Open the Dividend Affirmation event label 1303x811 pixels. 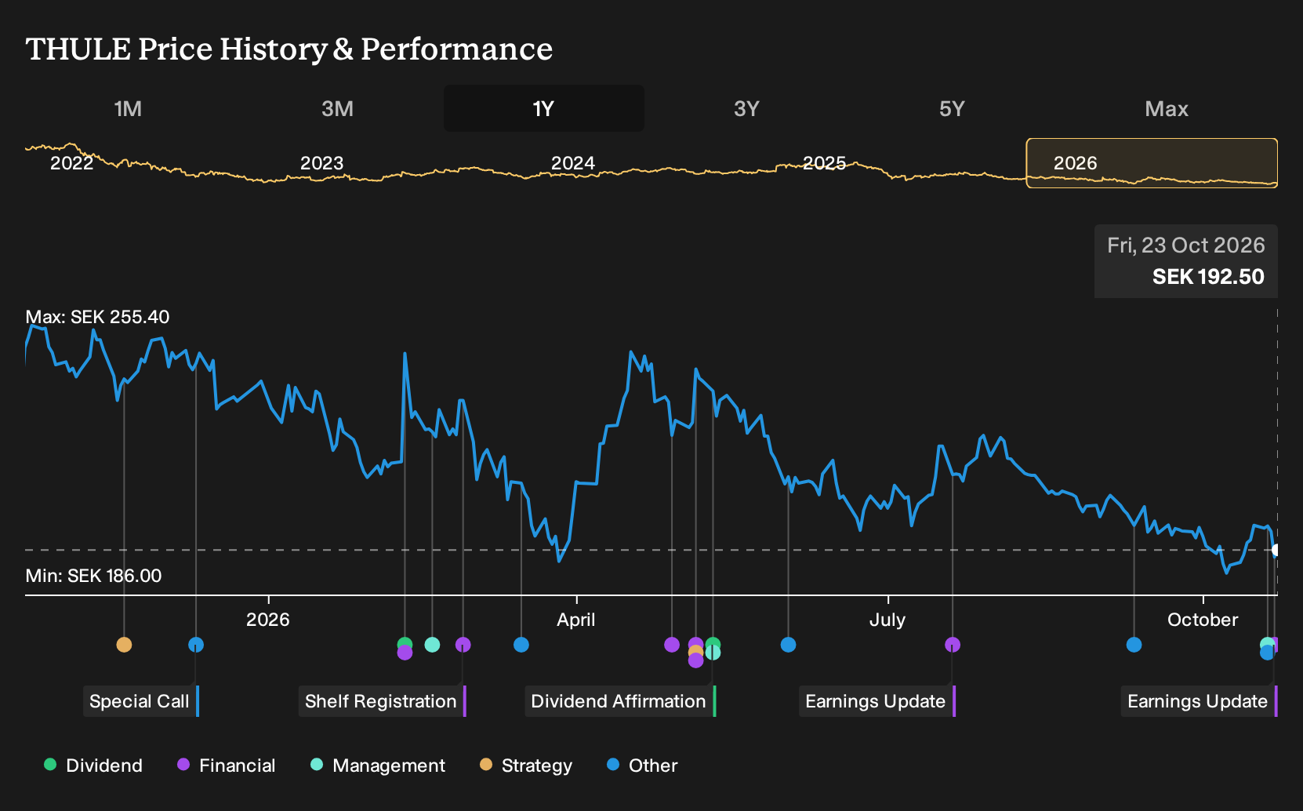(620, 701)
